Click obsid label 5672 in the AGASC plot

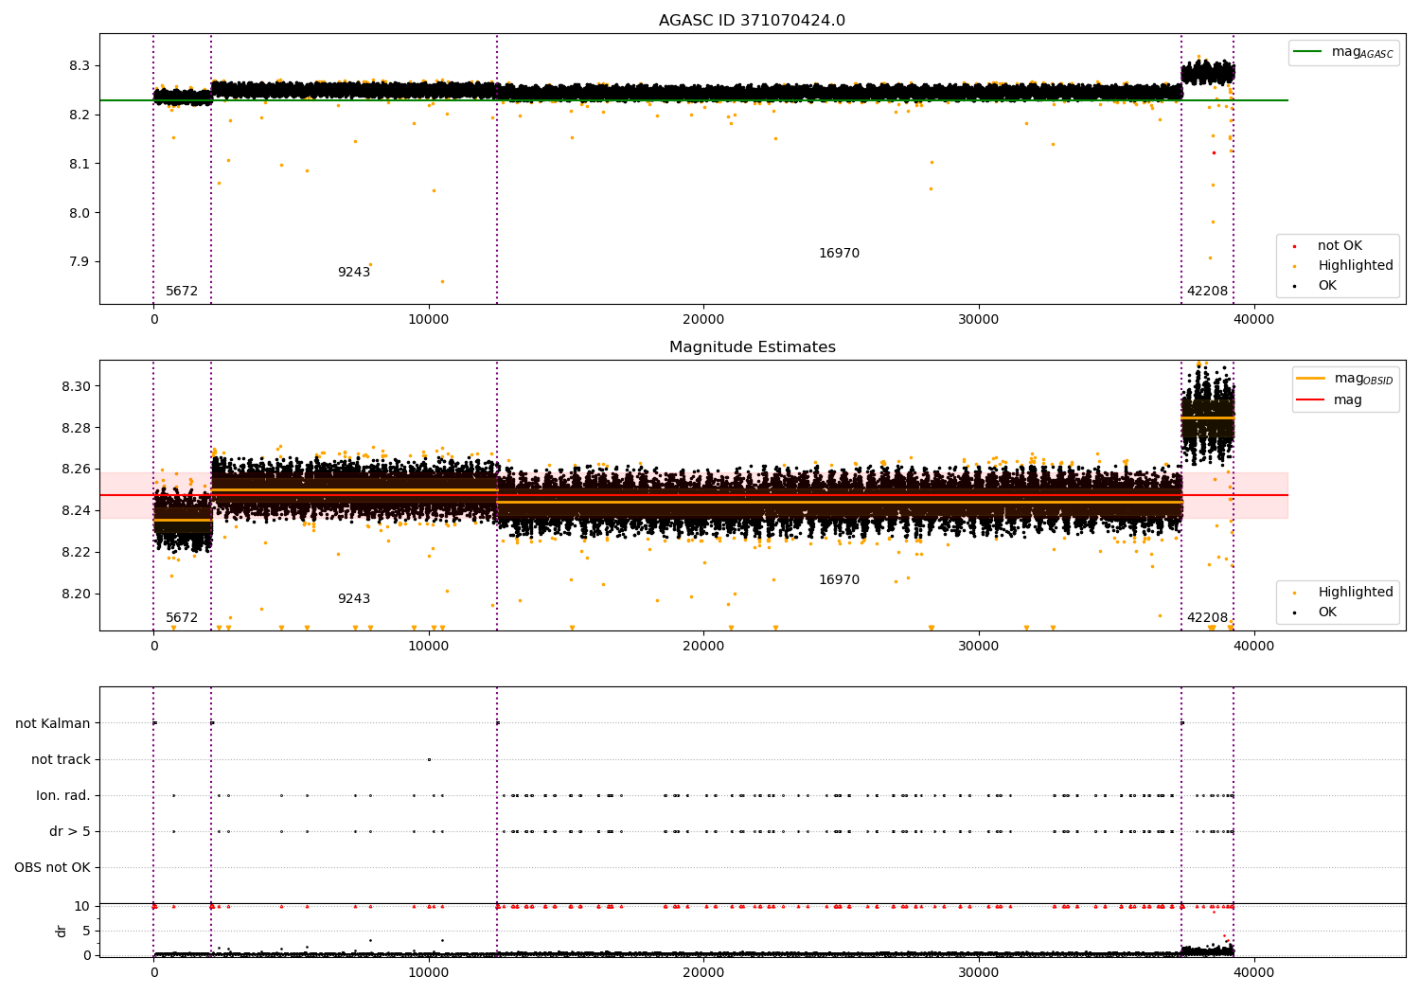tap(182, 292)
